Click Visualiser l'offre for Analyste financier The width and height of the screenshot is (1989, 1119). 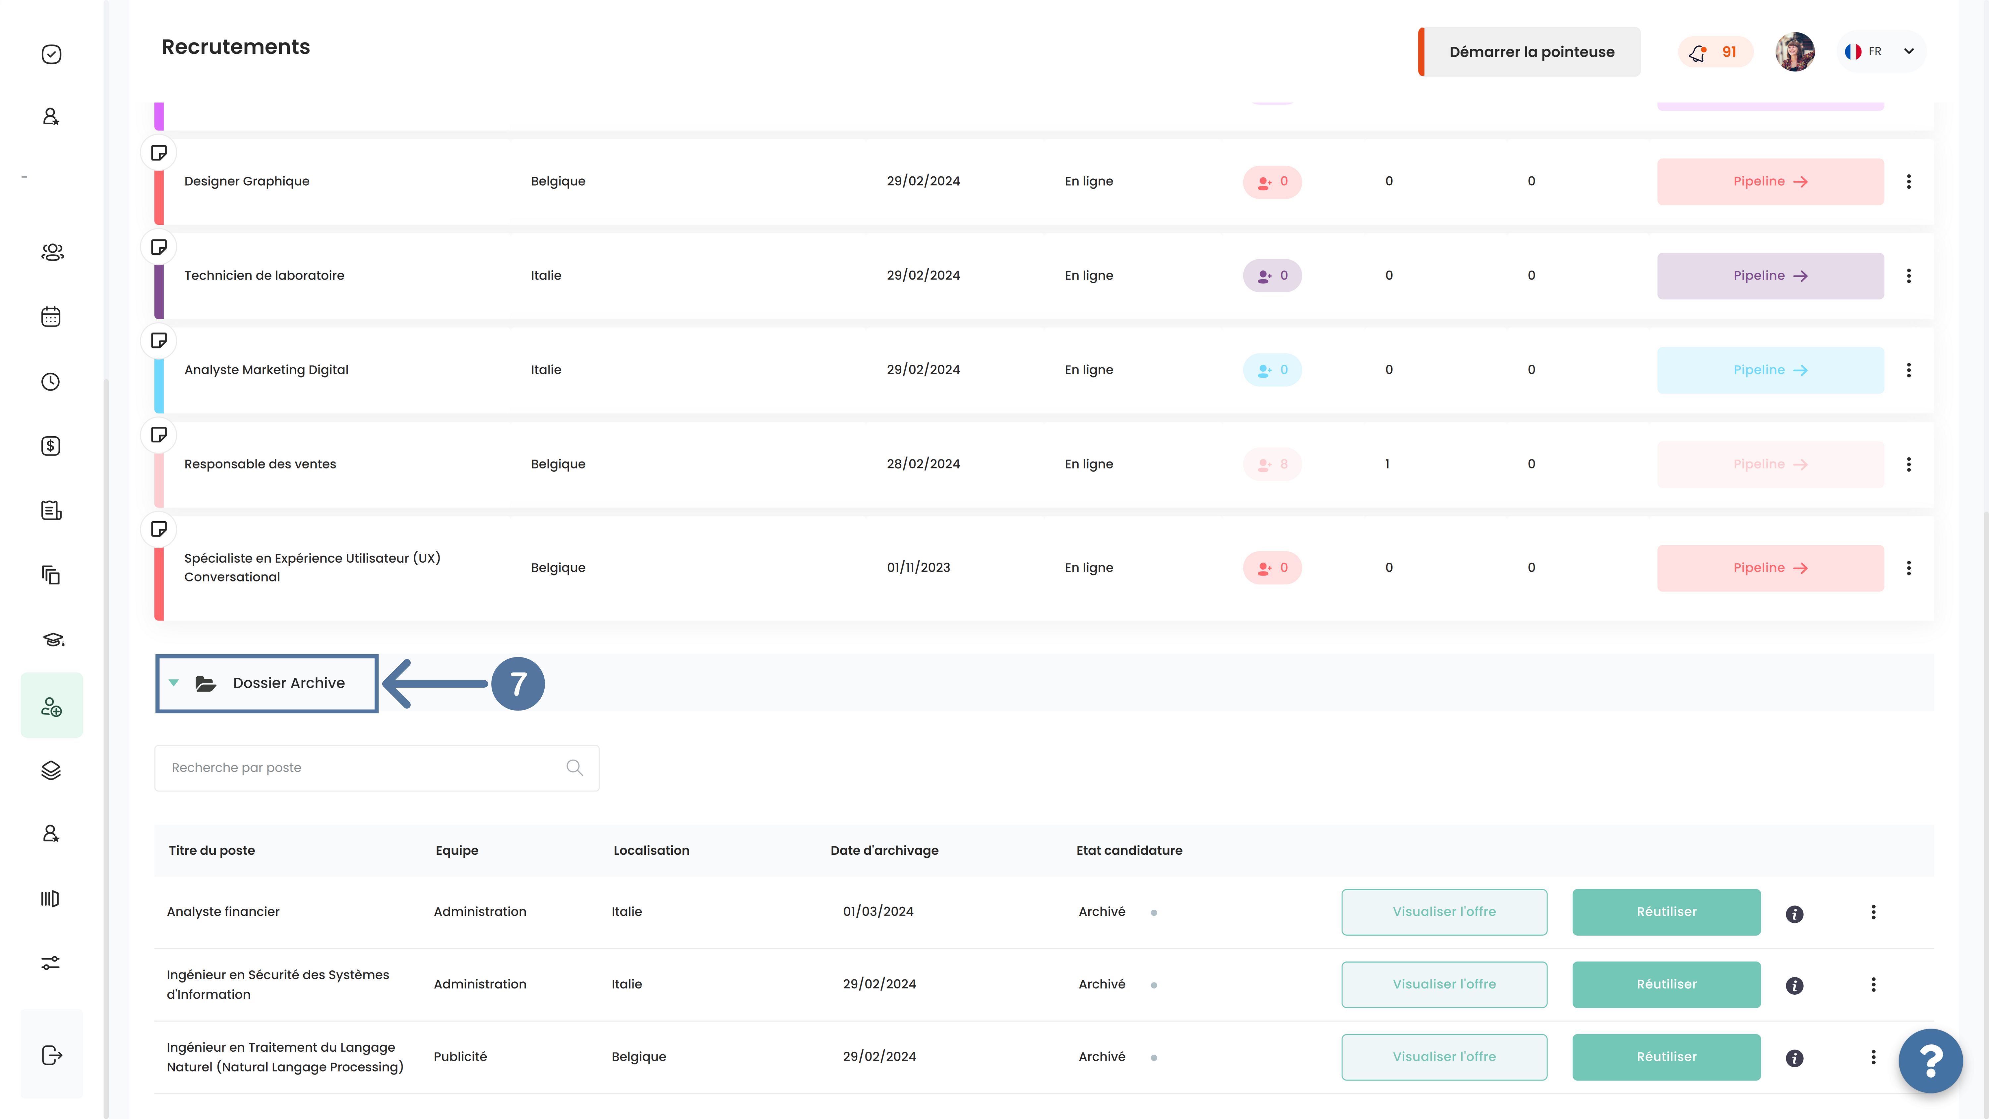pyautogui.click(x=1444, y=912)
